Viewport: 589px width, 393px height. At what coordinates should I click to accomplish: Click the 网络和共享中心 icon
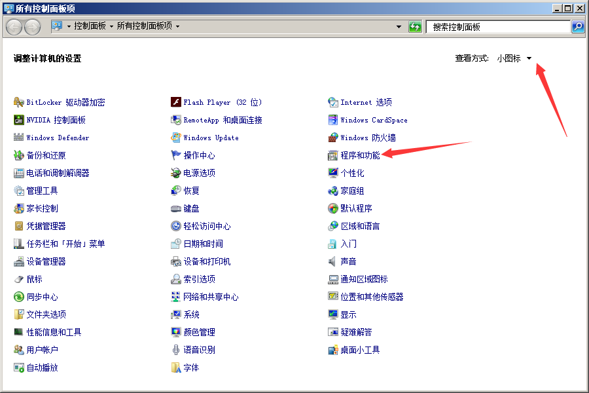pyautogui.click(x=176, y=296)
